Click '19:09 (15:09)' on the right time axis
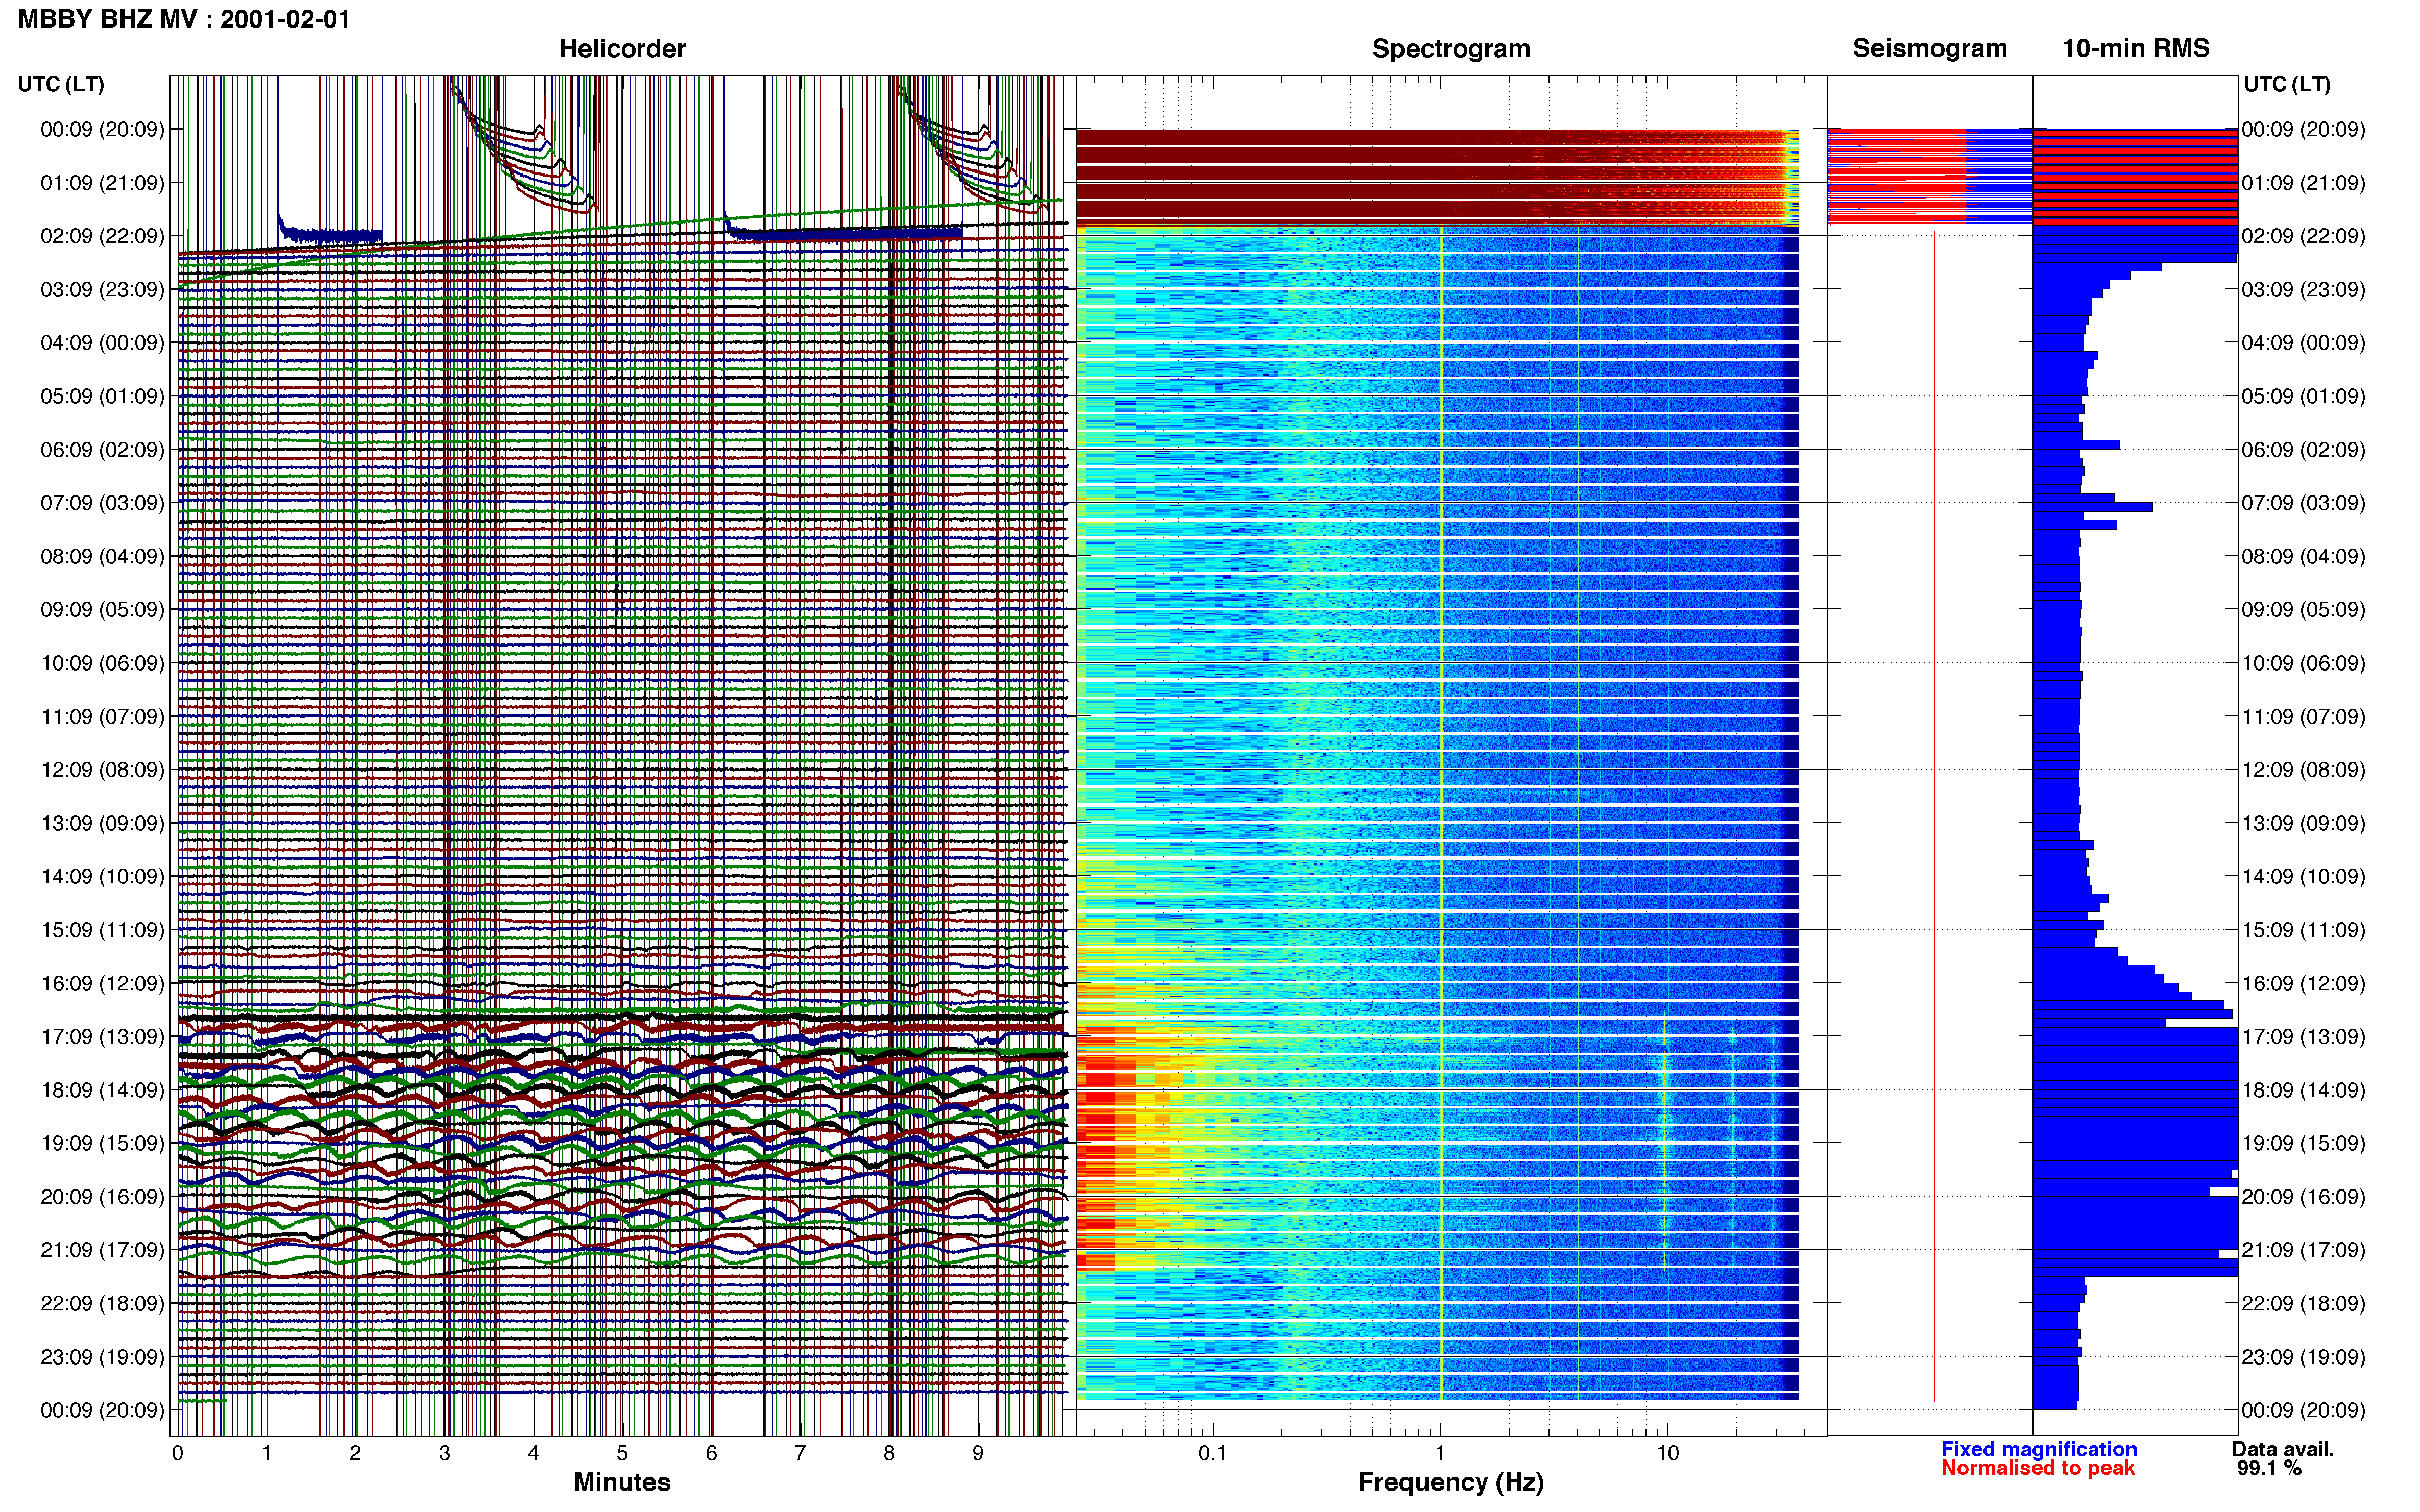 click(x=2303, y=1143)
